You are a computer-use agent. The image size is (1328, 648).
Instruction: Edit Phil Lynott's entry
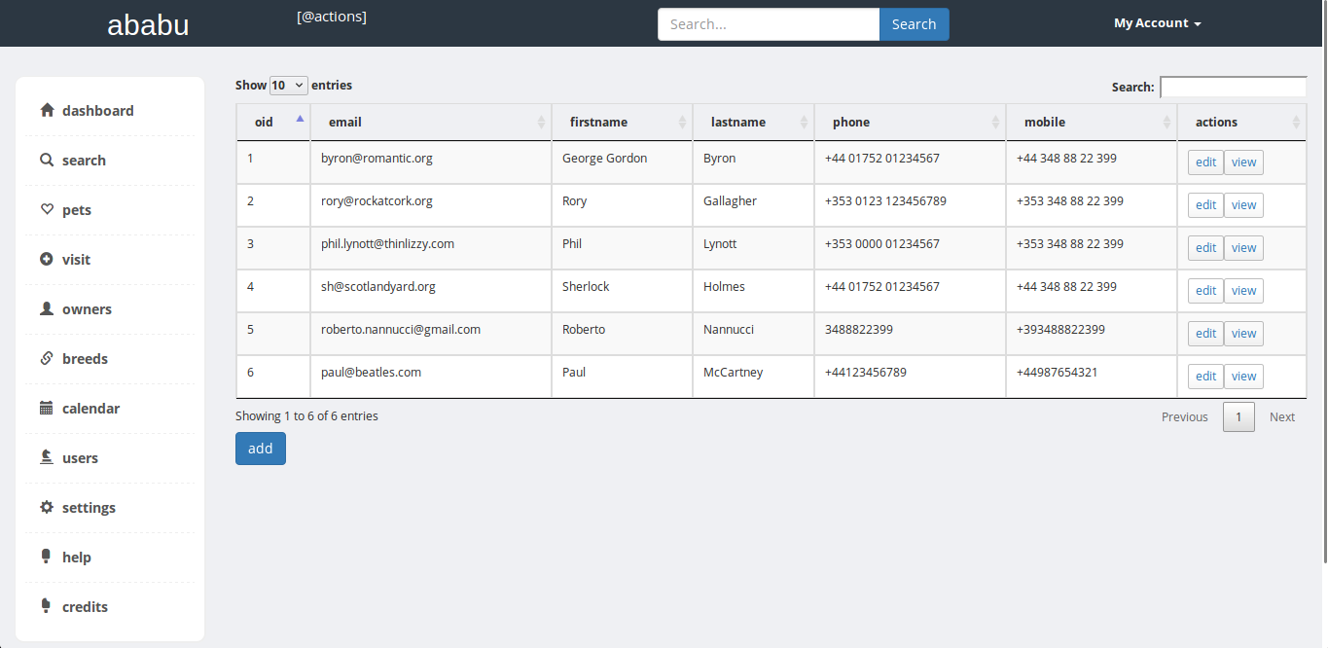1205,248
